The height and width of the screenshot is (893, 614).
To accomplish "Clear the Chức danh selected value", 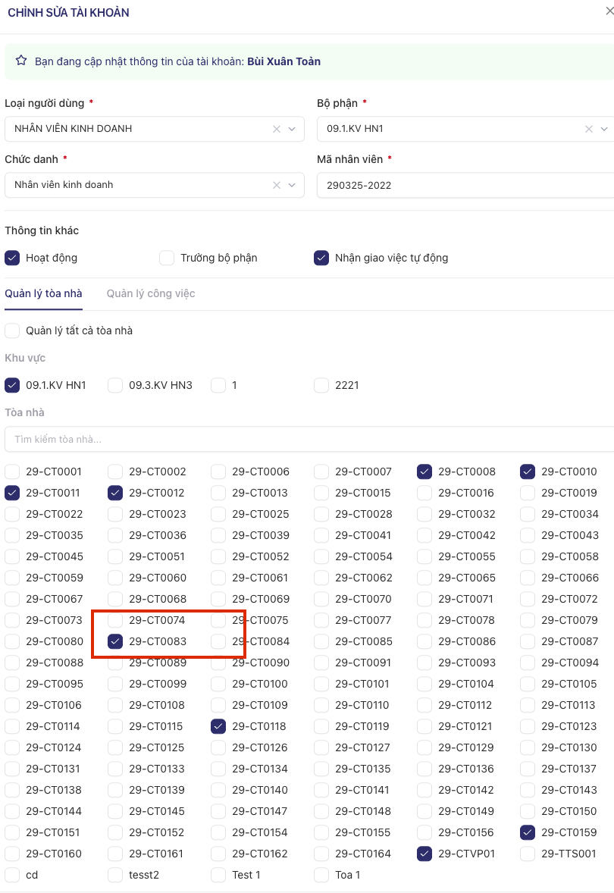I will point(277,185).
